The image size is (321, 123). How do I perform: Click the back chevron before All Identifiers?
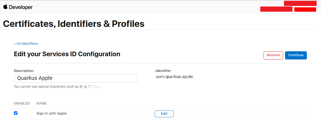pyautogui.click(x=14, y=44)
